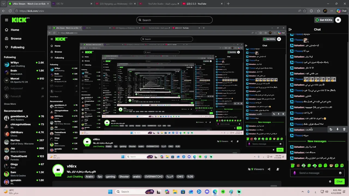Click the purple microphone icon in chat

pyautogui.click(x=294, y=173)
